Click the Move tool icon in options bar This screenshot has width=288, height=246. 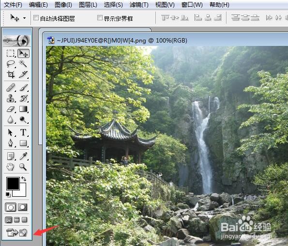15,18
